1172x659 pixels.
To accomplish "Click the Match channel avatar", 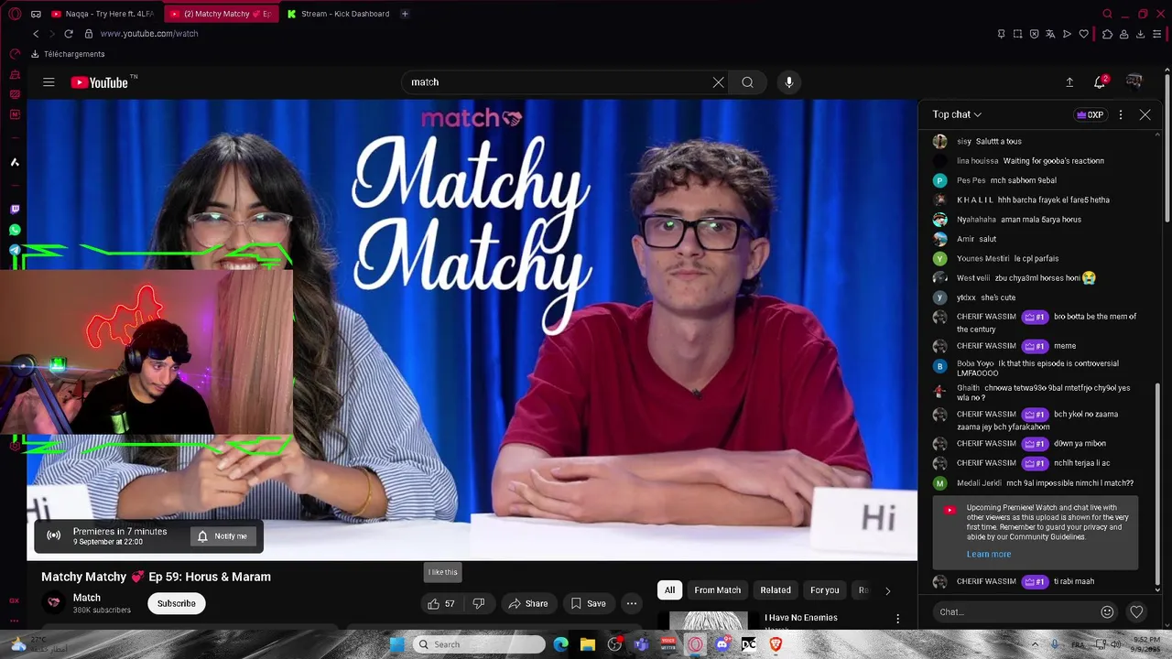I will (54, 602).
